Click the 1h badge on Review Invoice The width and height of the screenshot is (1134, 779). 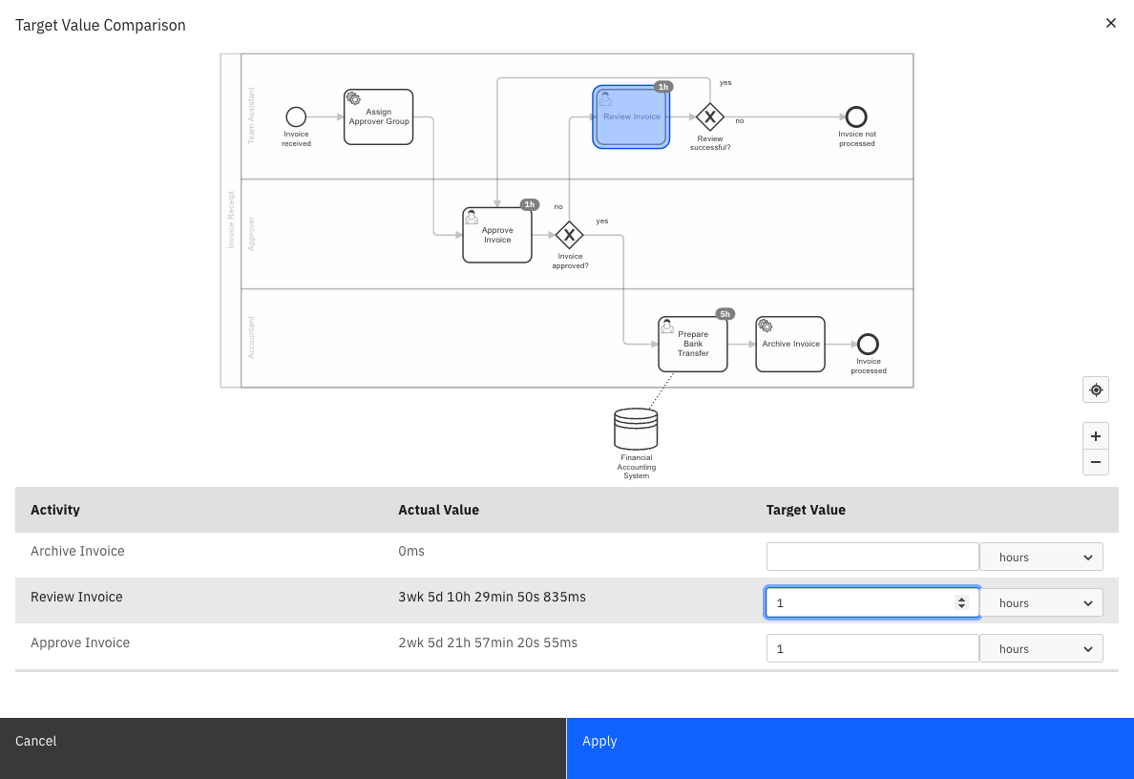point(663,87)
